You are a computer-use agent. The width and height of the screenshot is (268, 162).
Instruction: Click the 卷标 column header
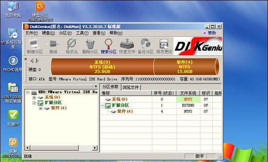(126, 93)
